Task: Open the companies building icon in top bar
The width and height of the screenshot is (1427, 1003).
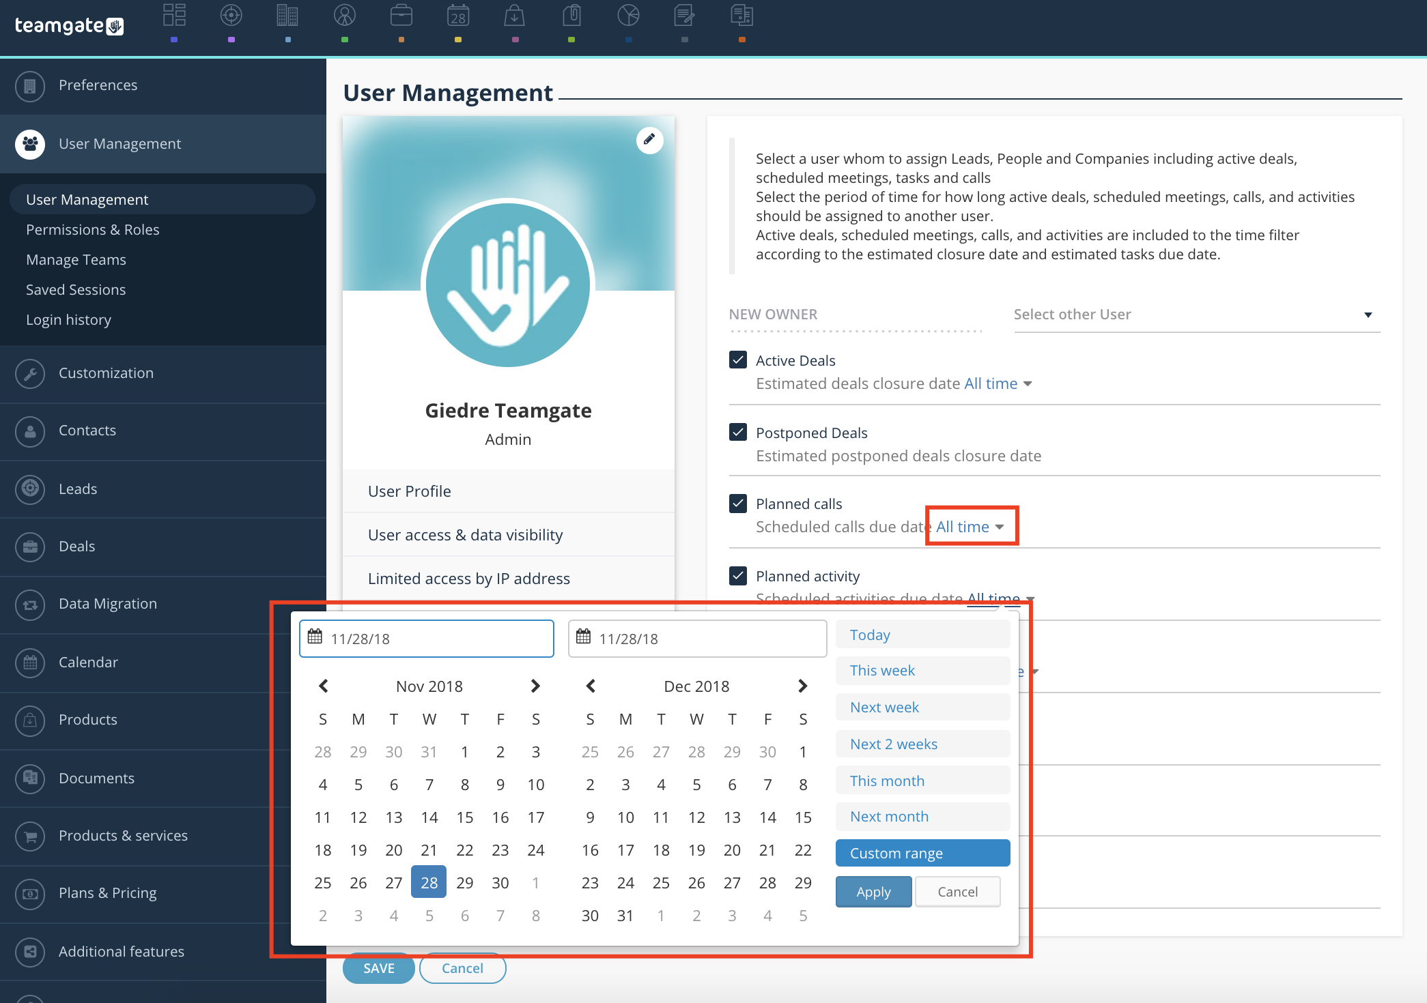Action: [x=287, y=16]
